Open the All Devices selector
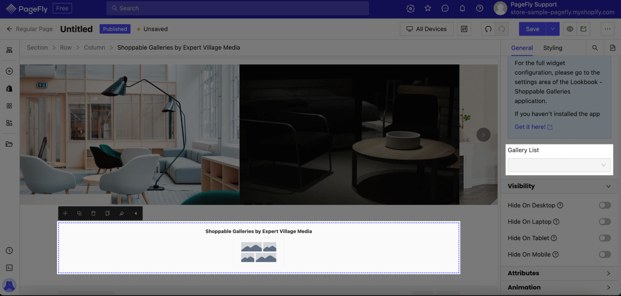 (x=427, y=29)
